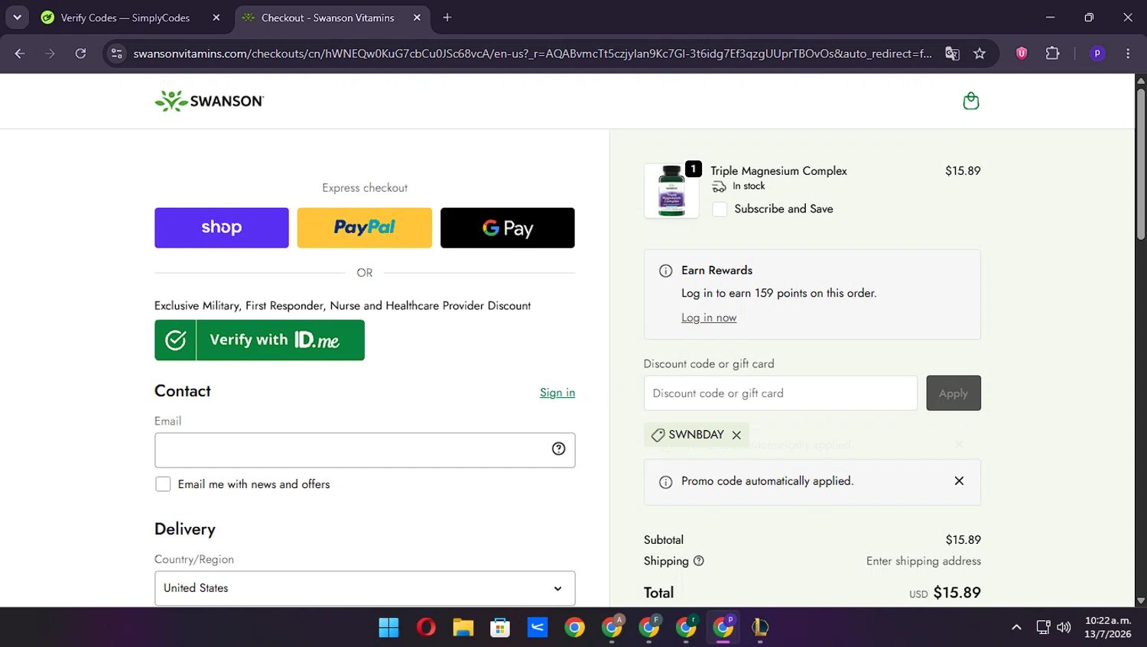Open clock and date in taskbar

click(1108, 627)
